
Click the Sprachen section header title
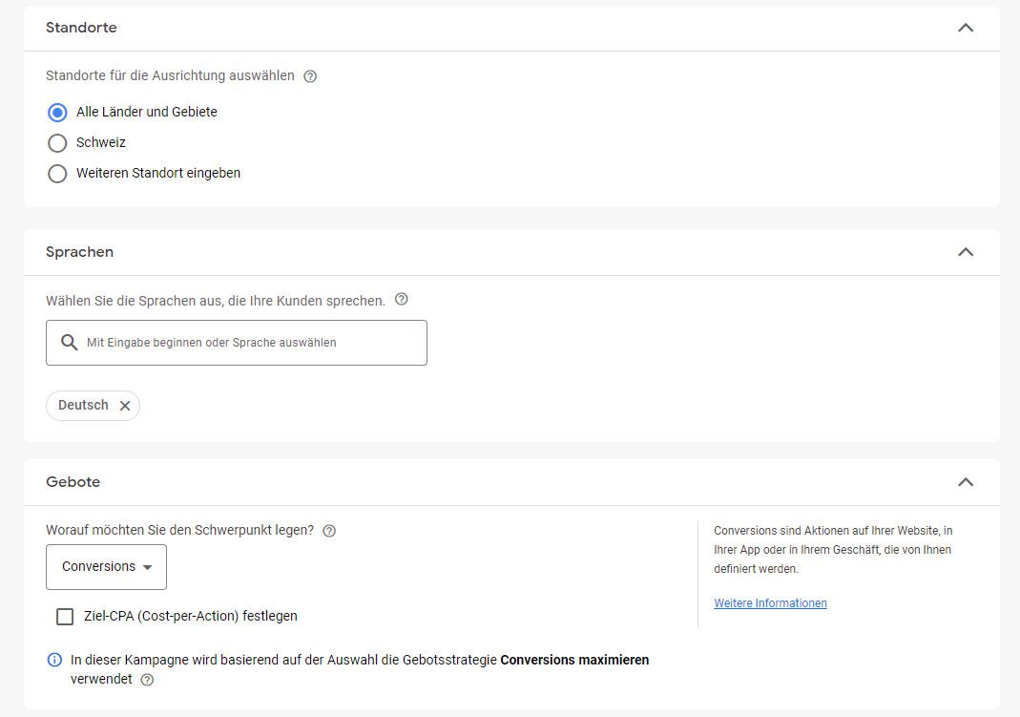point(79,252)
